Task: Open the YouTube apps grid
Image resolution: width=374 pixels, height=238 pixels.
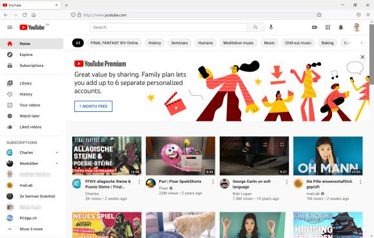Action: [x=328, y=28]
